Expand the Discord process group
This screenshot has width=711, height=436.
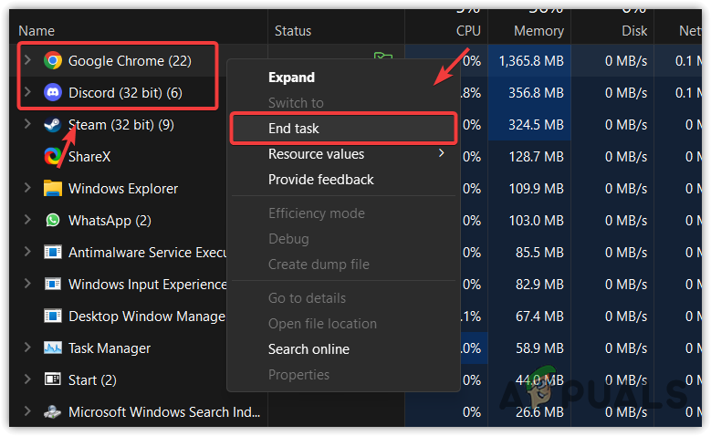(x=27, y=93)
